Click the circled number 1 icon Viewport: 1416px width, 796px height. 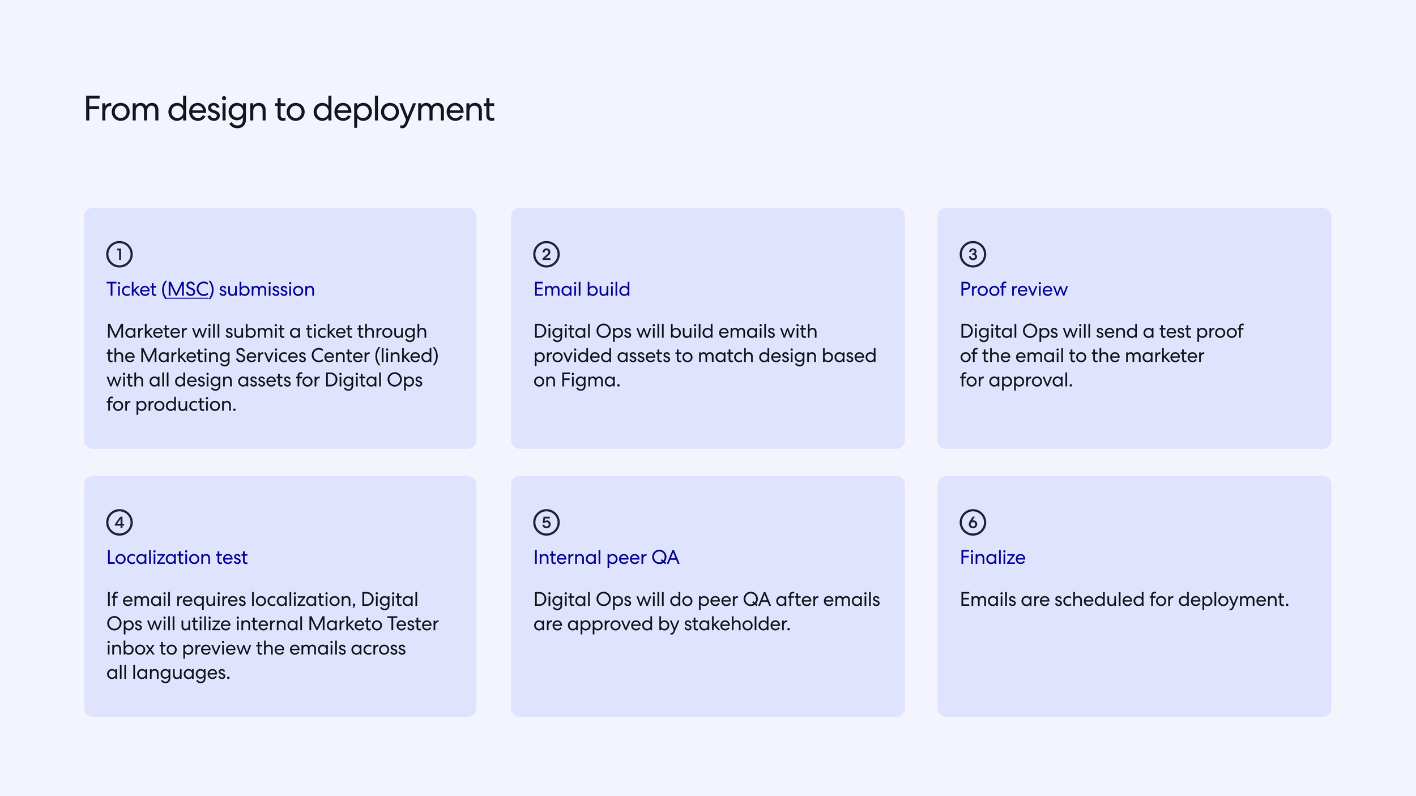click(120, 254)
